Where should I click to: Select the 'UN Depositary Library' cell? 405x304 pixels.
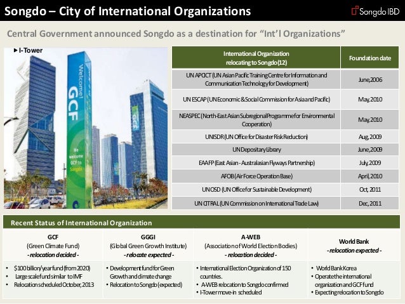point(256,150)
